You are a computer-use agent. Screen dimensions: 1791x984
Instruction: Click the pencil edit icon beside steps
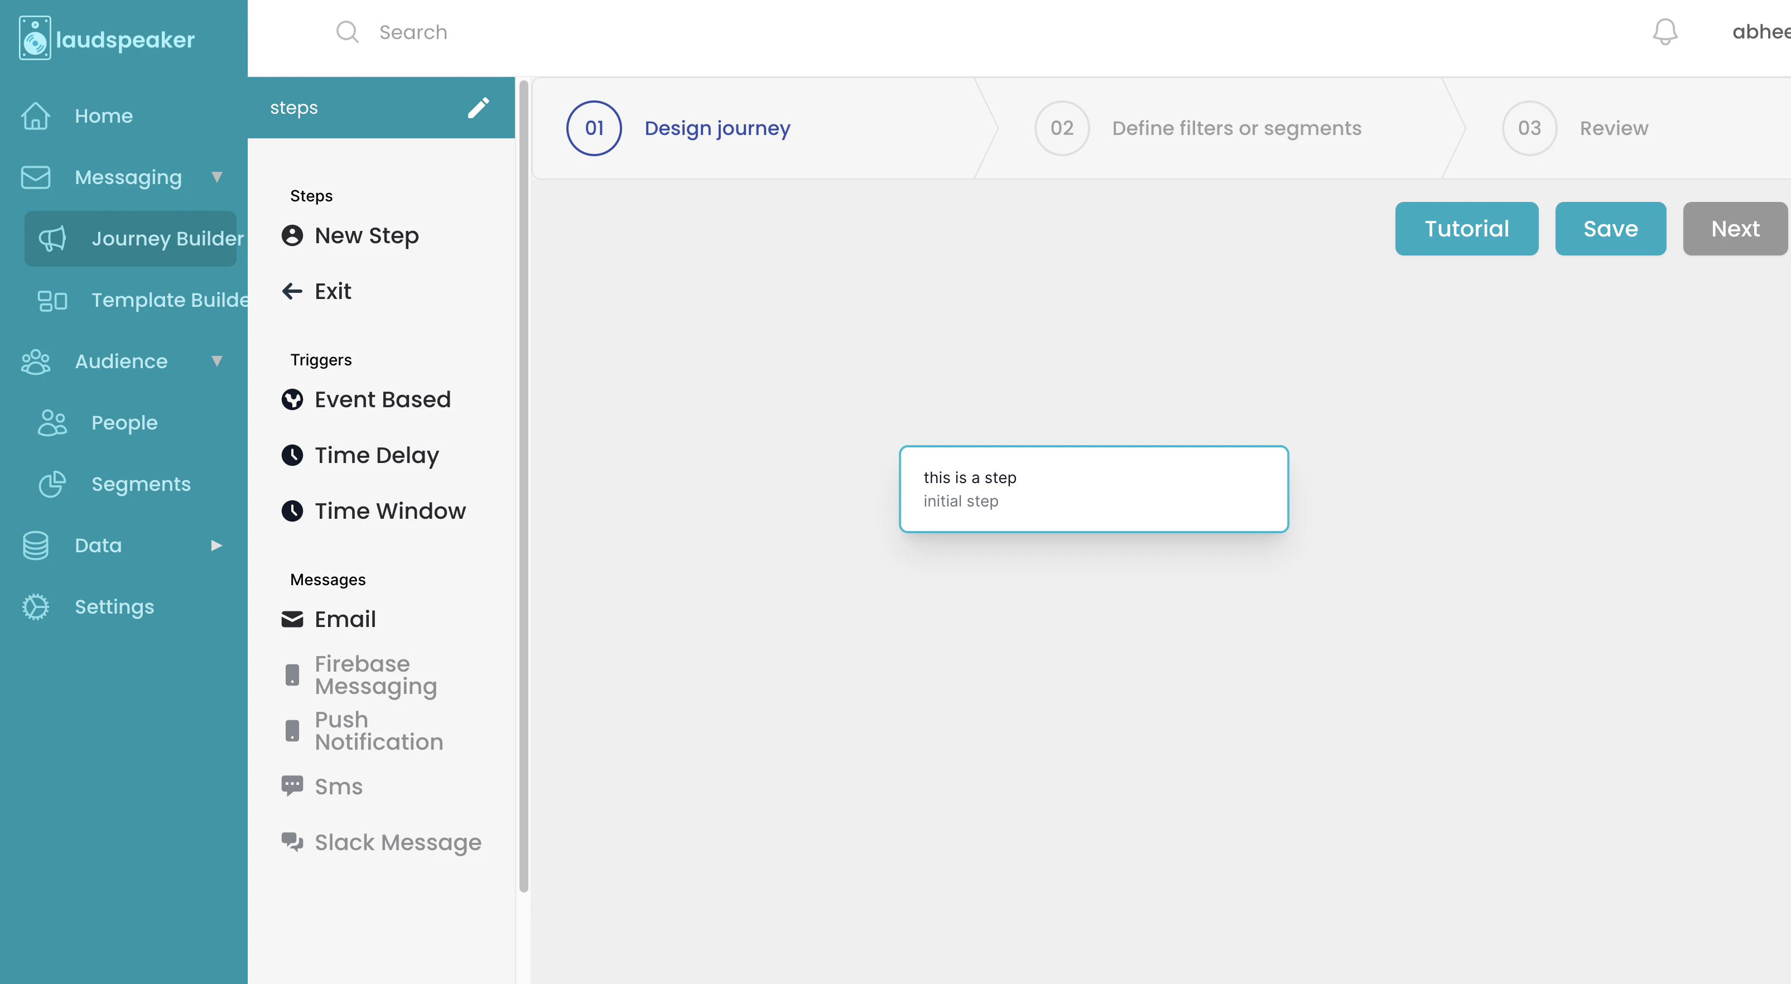pos(478,108)
